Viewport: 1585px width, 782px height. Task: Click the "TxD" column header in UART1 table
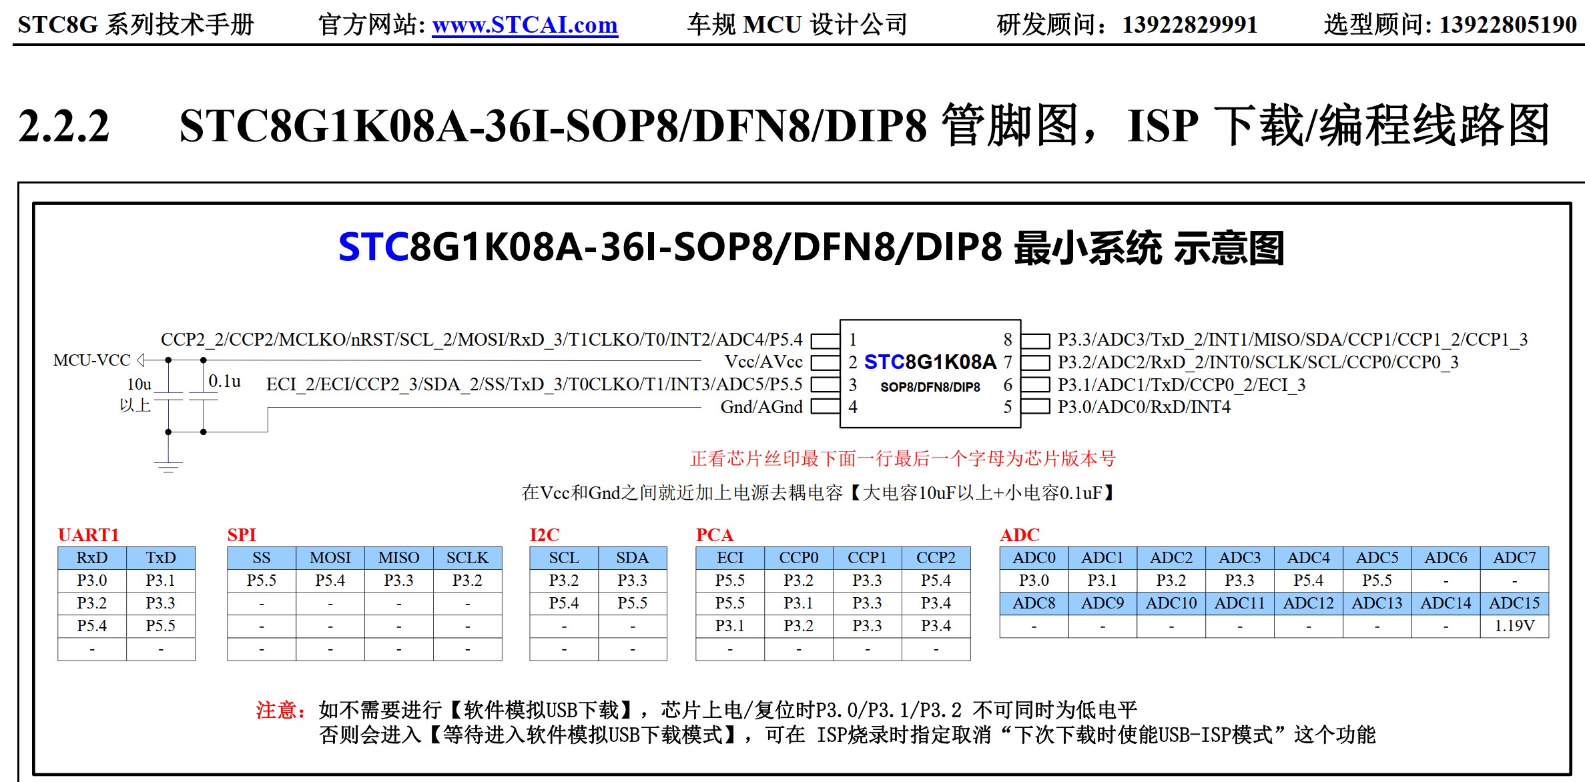161,558
